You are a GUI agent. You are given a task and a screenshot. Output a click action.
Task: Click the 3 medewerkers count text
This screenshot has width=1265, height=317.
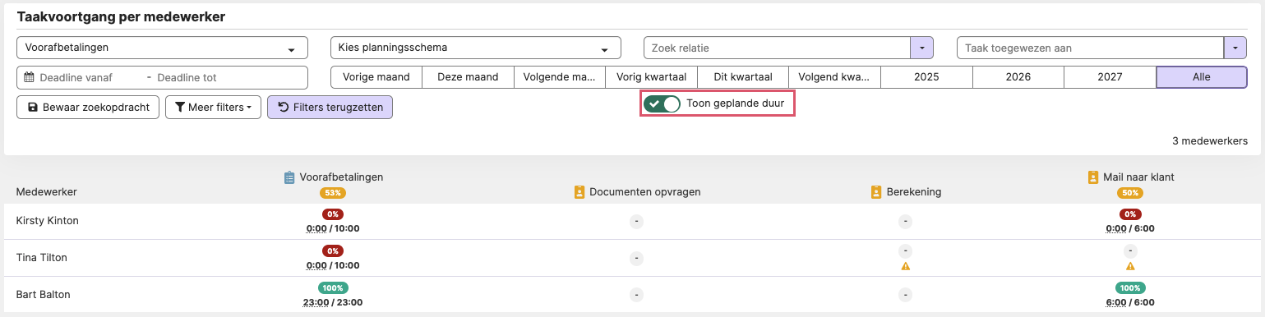[x=1210, y=141]
